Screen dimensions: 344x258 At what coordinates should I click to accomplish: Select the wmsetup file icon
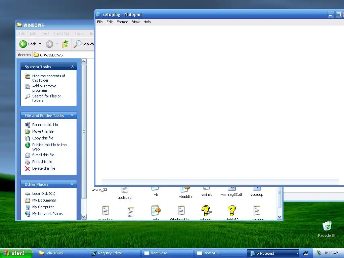257,211
